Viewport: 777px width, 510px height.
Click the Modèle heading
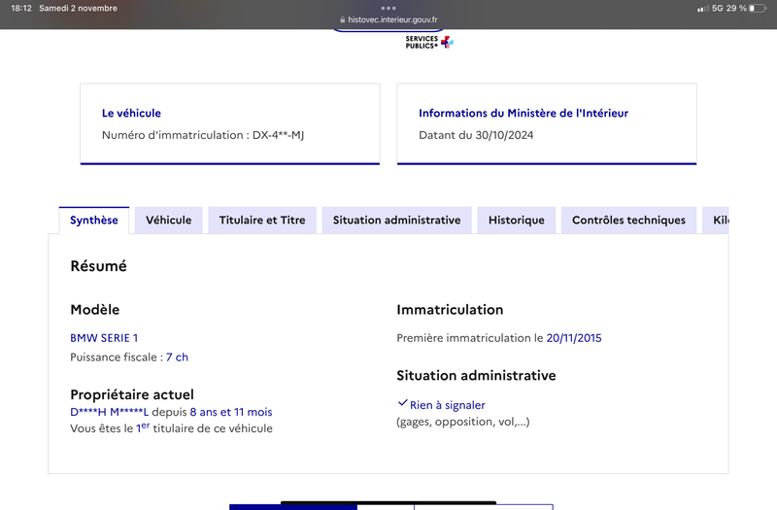pos(94,310)
